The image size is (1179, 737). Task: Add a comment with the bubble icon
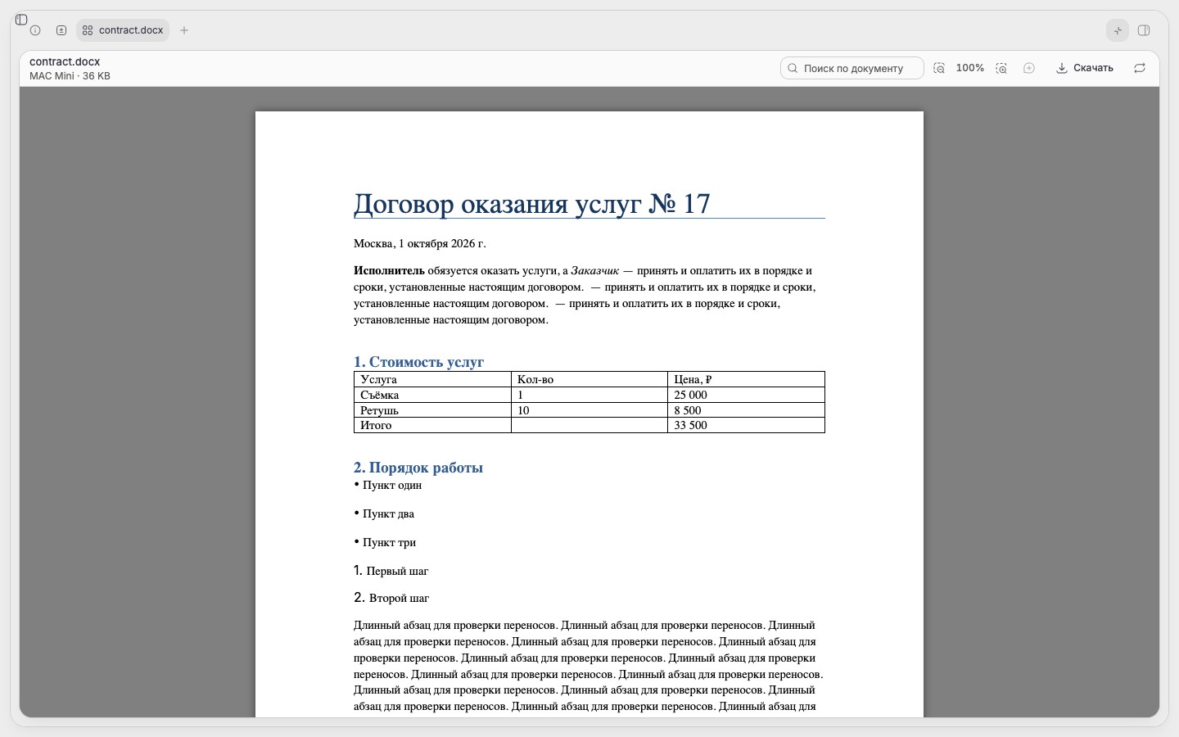pos(1029,68)
